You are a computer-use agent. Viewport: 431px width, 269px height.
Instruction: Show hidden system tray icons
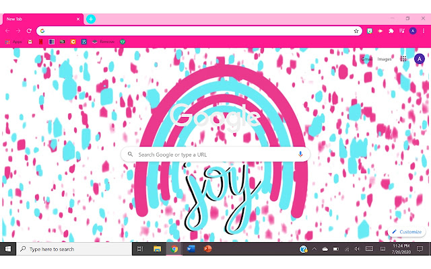click(314, 249)
